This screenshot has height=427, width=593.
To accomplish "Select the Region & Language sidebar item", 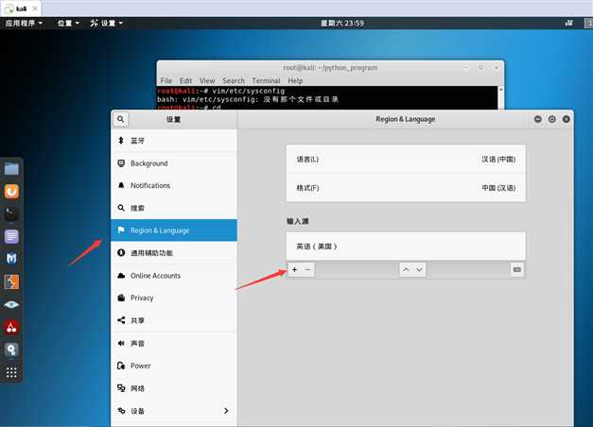I will point(174,231).
